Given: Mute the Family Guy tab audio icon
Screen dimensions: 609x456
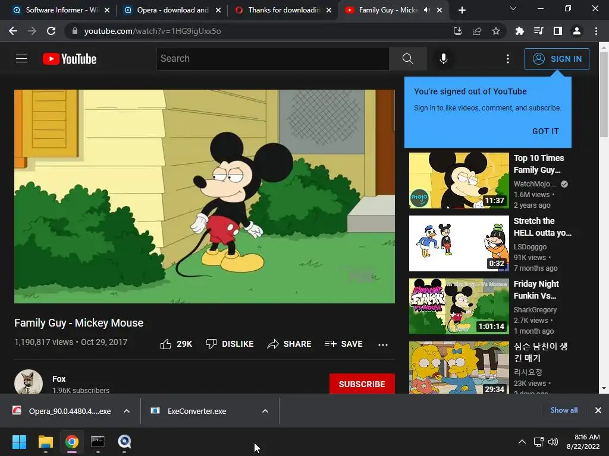Looking at the screenshot, I should click(426, 10).
